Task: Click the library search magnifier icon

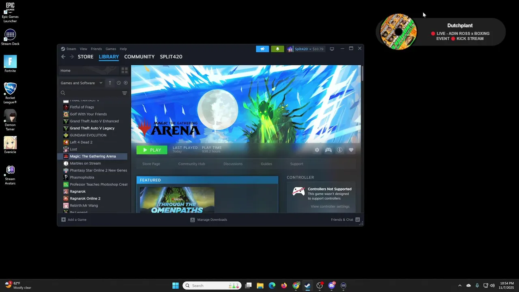Action: click(63, 93)
